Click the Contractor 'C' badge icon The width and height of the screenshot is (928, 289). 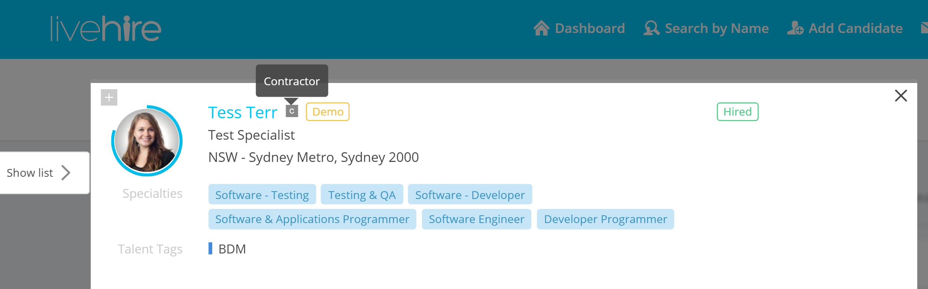(x=292, y=111)
